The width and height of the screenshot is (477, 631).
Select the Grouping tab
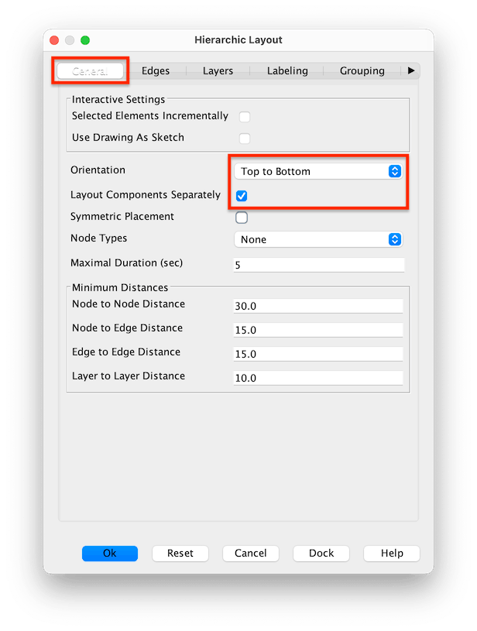(x=362, y=70)
